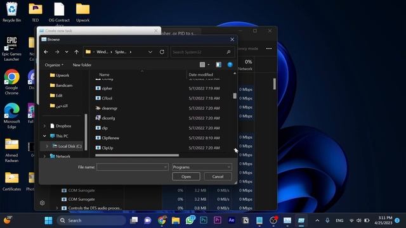Image resolution: width=406 pixels, height=228 pixels.
Task: Select Edit folder in navigation pane
Action: [x=56, y=96]
